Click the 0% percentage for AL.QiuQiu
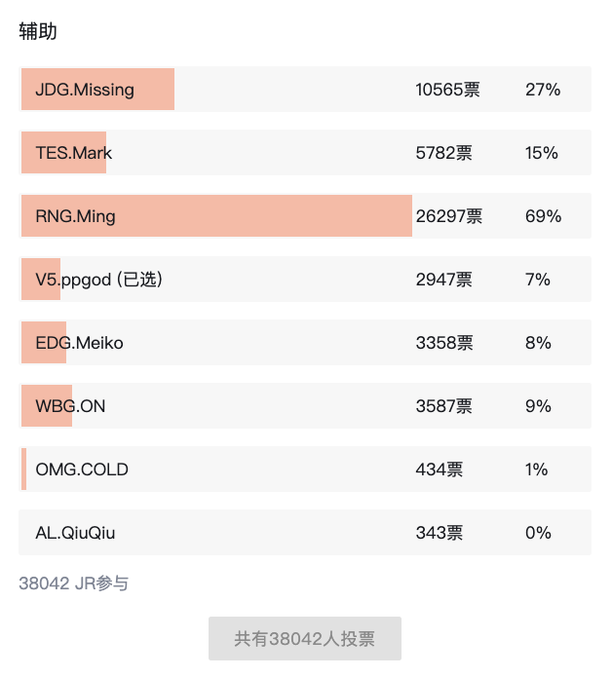Viewport: 612px width, 677px height. (538, 533)
